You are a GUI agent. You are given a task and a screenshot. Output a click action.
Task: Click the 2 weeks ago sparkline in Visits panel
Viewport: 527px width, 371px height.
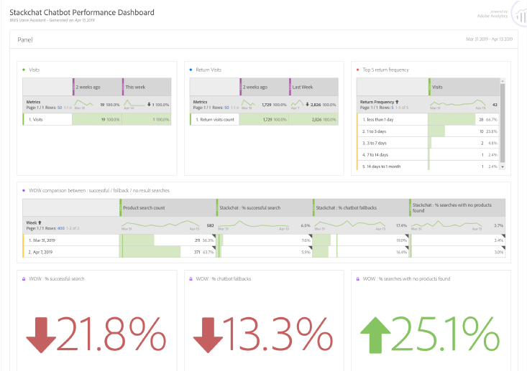[x=83, y=103]
